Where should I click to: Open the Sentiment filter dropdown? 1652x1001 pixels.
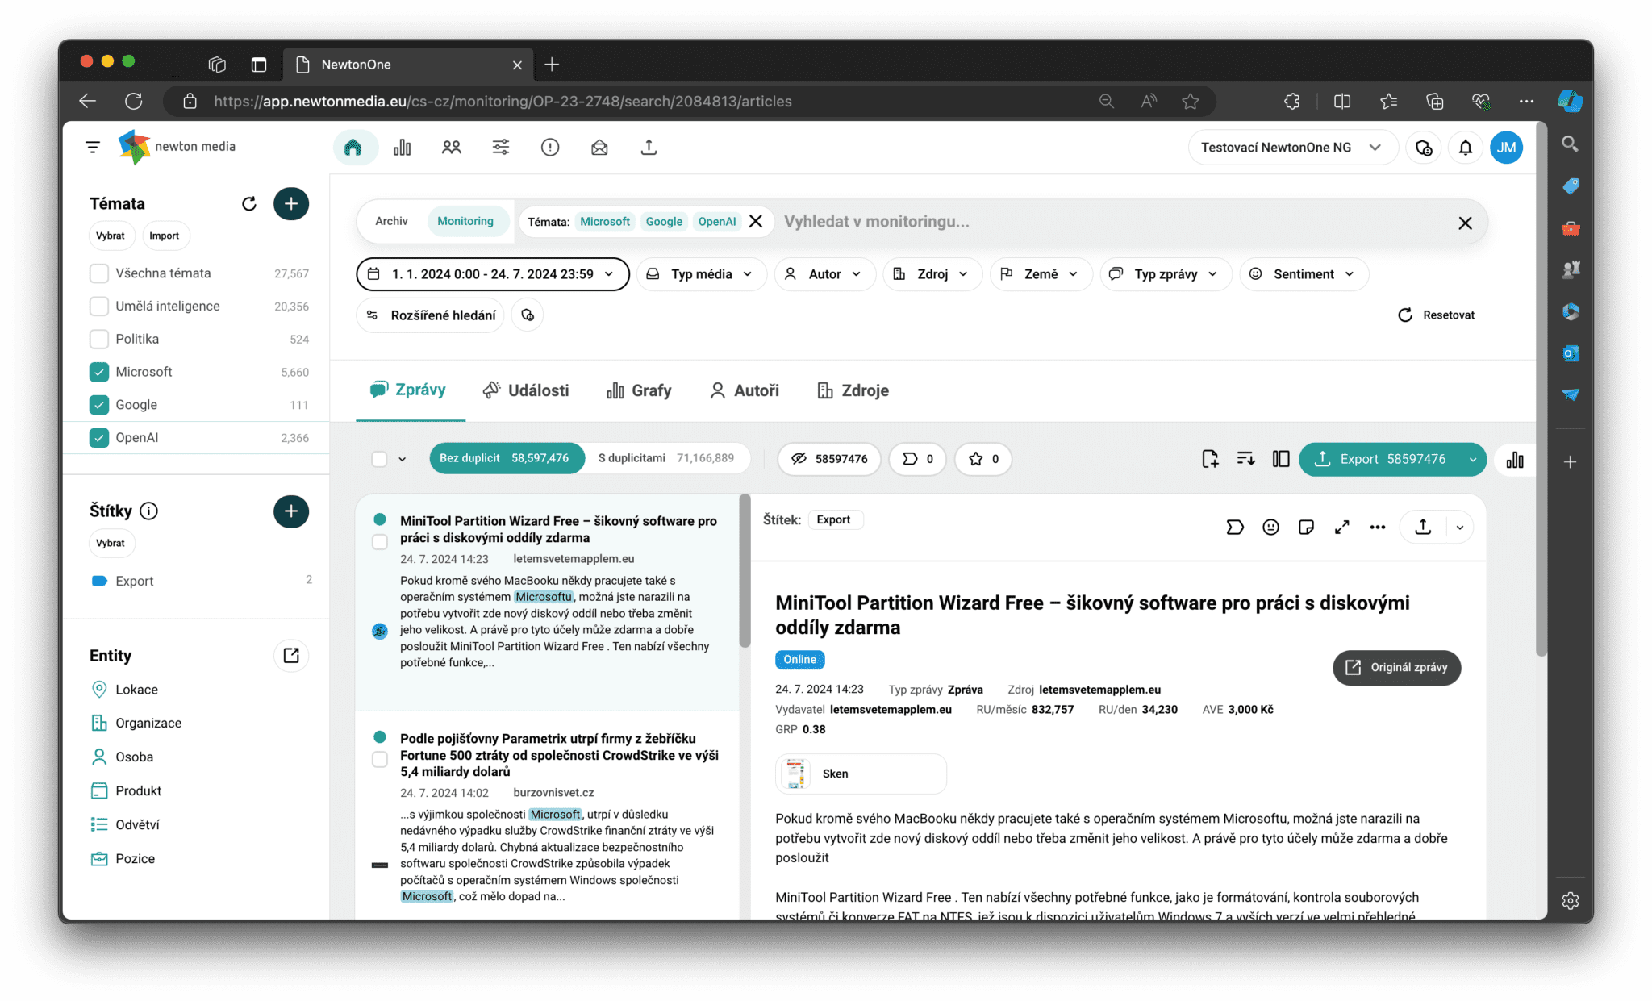pyautogui.click(x=1304, y=274)
